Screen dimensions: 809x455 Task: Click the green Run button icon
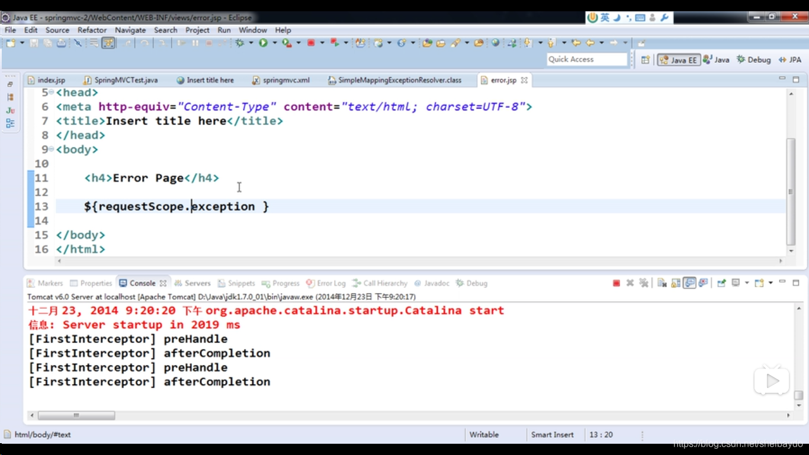point(263,43)
